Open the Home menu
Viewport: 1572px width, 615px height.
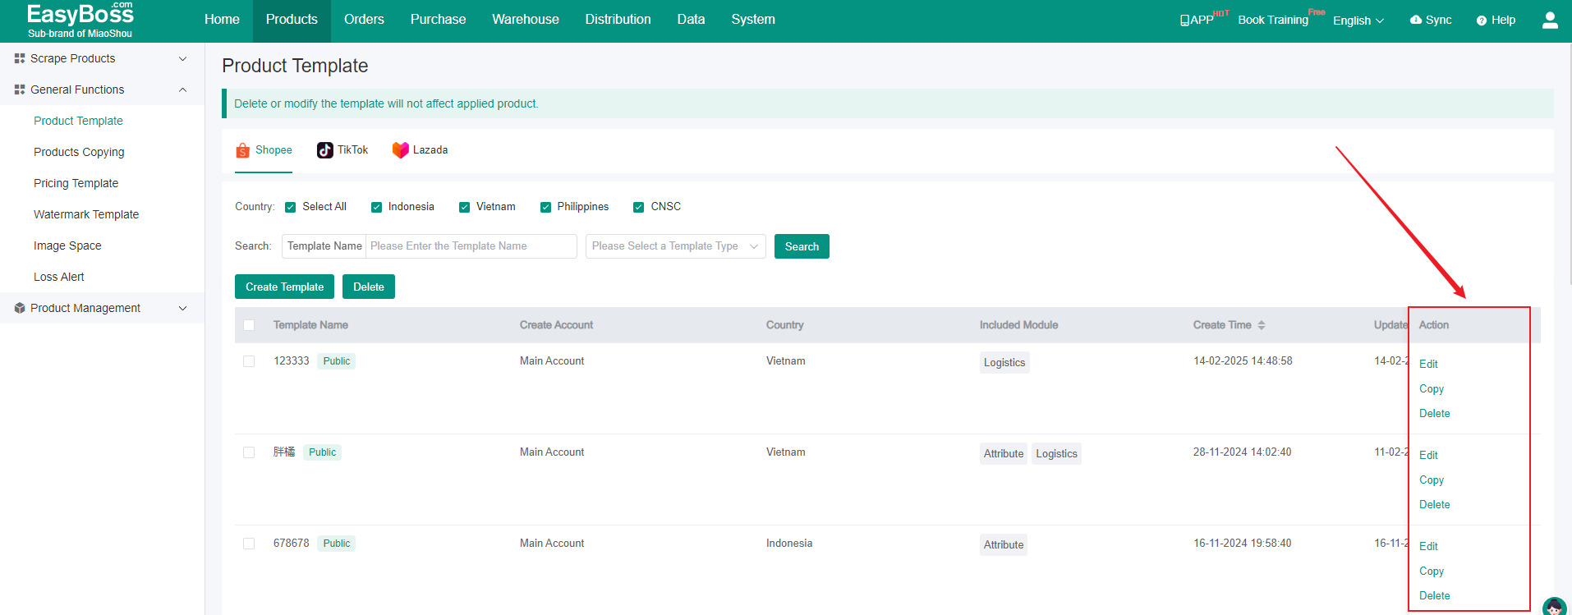222,20
